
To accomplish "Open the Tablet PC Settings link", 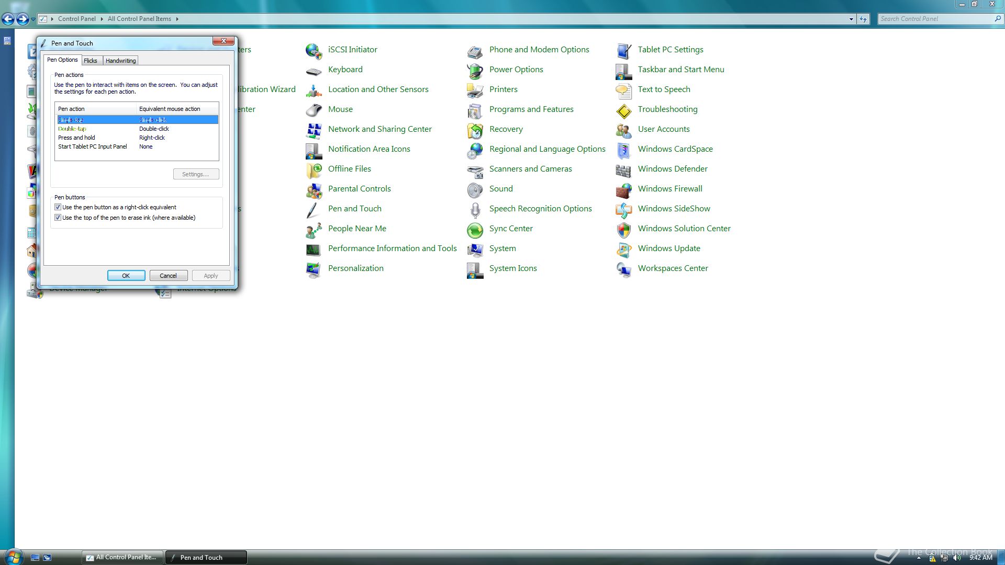I will pyautogui.click(x=671, y=50).
